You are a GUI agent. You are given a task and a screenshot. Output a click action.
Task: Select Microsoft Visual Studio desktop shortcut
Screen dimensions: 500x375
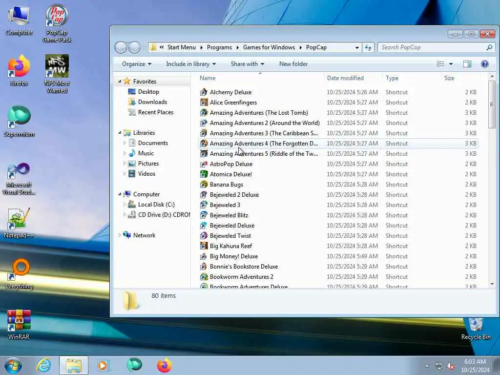tap(19, 179)
